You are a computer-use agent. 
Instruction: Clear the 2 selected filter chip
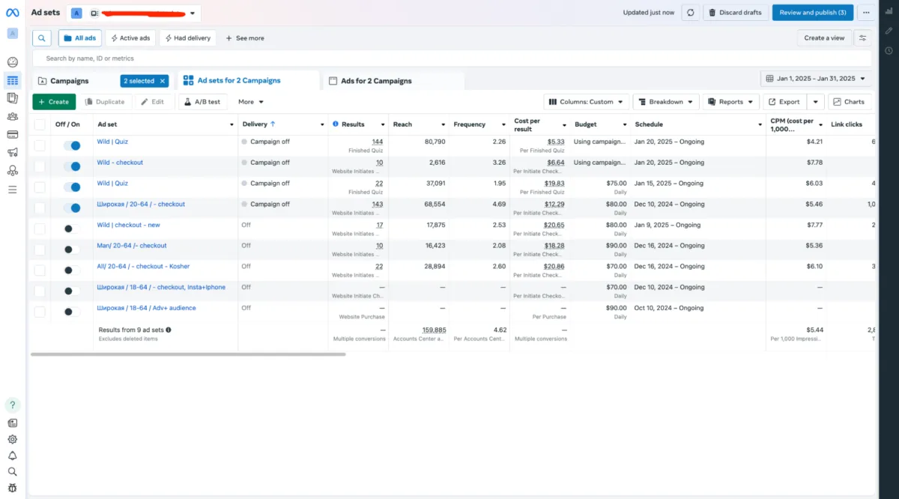[163, 81]
